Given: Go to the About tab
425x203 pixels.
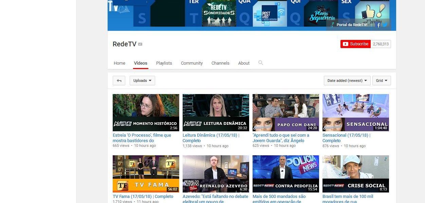Looking at the screenshot, I should [244, 63].
